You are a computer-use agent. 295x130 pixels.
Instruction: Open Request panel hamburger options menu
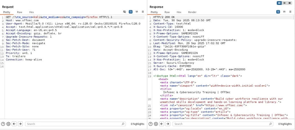click(143, 12)
